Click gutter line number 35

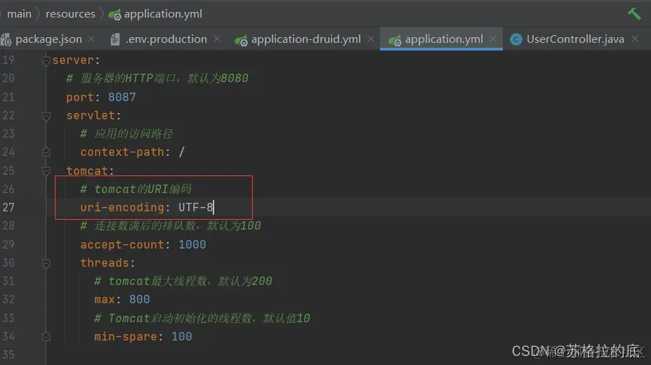pos(8,355)
